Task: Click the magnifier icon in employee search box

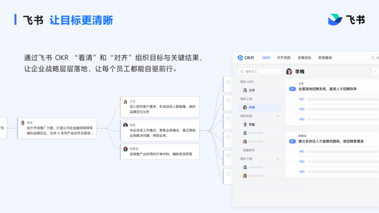Action: tap(242, 71)
